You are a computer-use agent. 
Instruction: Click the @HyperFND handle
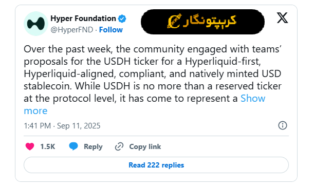pos(72,30)
